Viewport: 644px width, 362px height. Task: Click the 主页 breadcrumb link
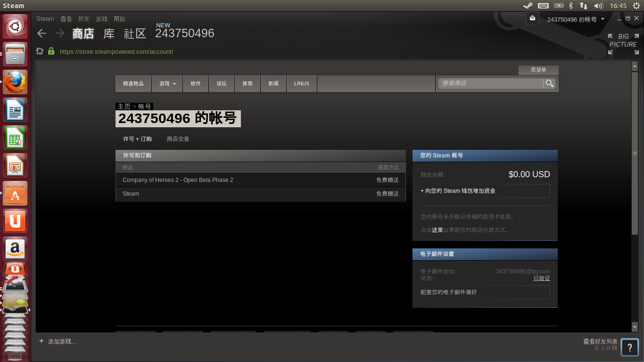124,107
